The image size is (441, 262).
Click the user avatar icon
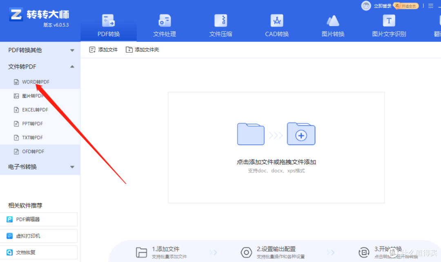[x=366, y=6]
